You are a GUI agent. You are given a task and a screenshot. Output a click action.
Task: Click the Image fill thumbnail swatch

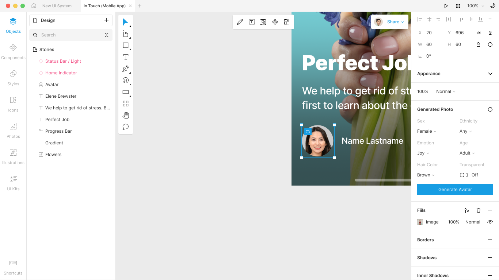(x=420, y=222)
